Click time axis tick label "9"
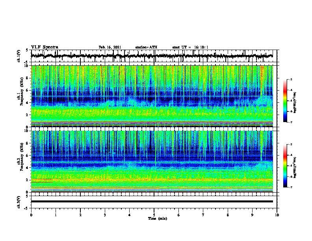Viewport: 312px width, 241px height. (252, 215)
